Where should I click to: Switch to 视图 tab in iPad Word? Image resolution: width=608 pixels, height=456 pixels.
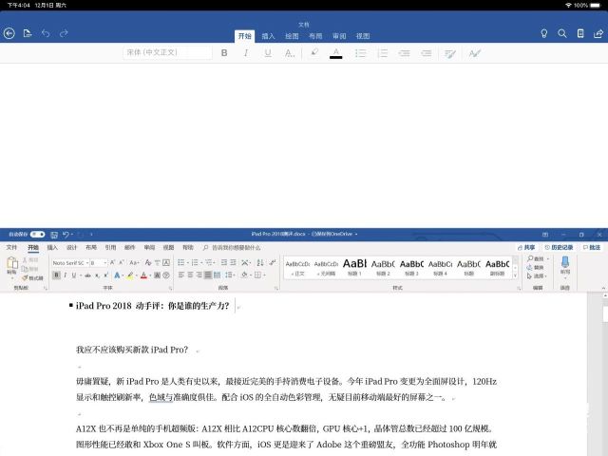[363, 36]
